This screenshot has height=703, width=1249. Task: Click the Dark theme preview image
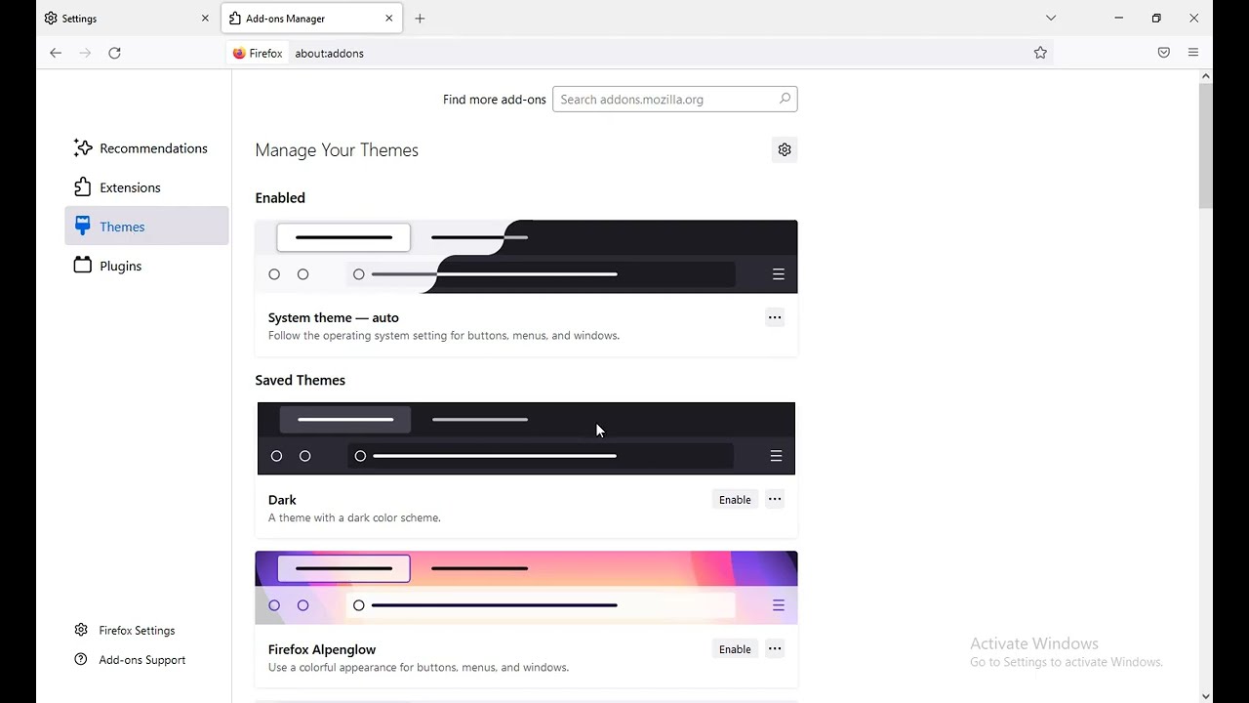pyautogui.click(x=526, y=438)
